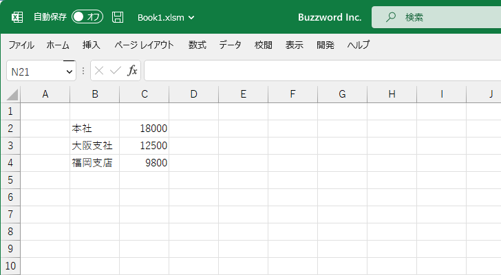Screen dimensions: 501x275
Task: Select column A header
Action: click(45, 94)
